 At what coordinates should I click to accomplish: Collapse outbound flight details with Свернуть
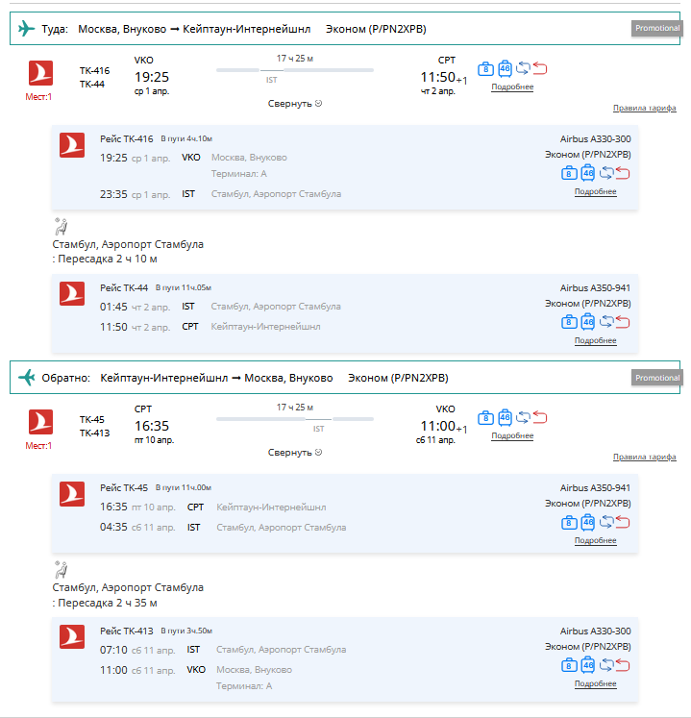[295, 104]
